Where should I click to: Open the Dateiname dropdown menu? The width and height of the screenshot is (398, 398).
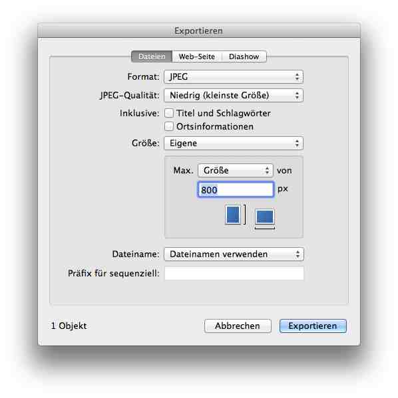(x=234, y=254)
